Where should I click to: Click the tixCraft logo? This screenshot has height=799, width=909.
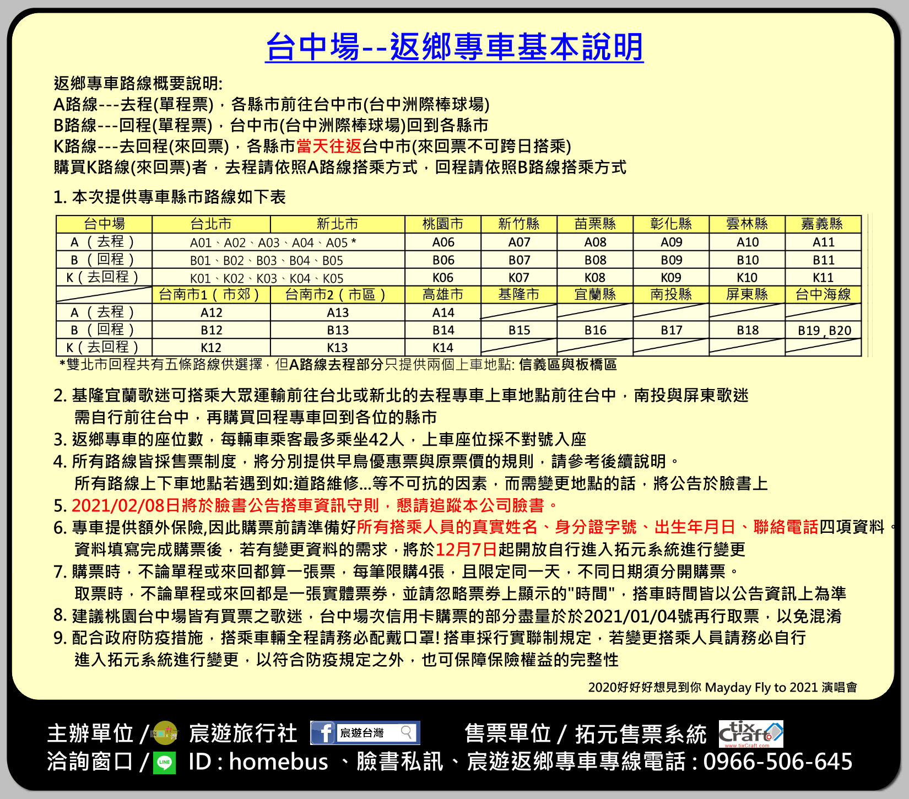click(x=751, y=734)
